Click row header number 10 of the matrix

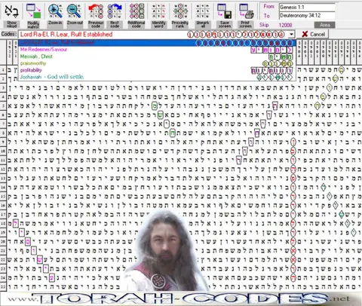pos(3,151)
